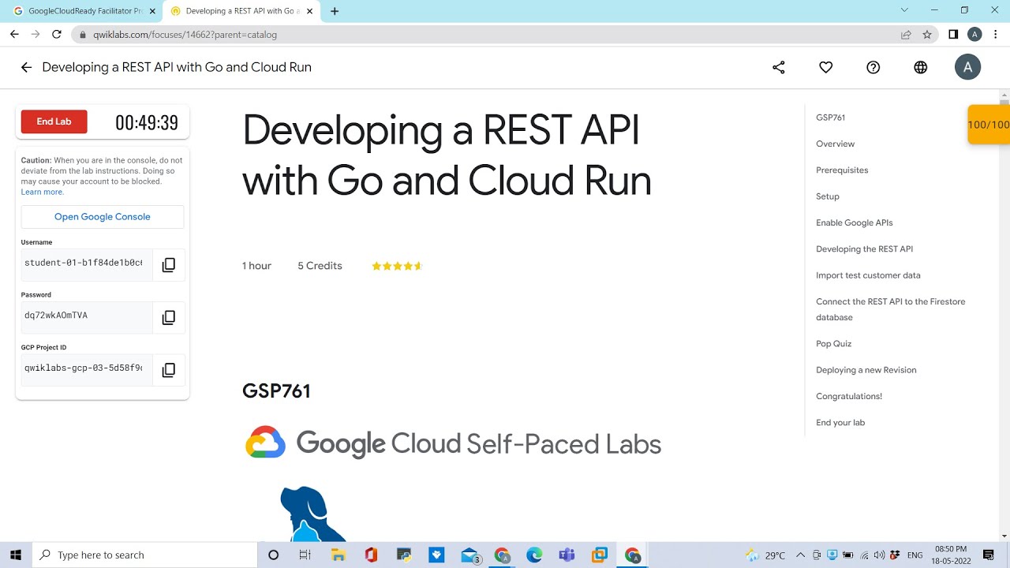This screenshot has width=1010, height=568.
Task: Open the Chrome profile avatar in the toolbar
Action: 974,35
